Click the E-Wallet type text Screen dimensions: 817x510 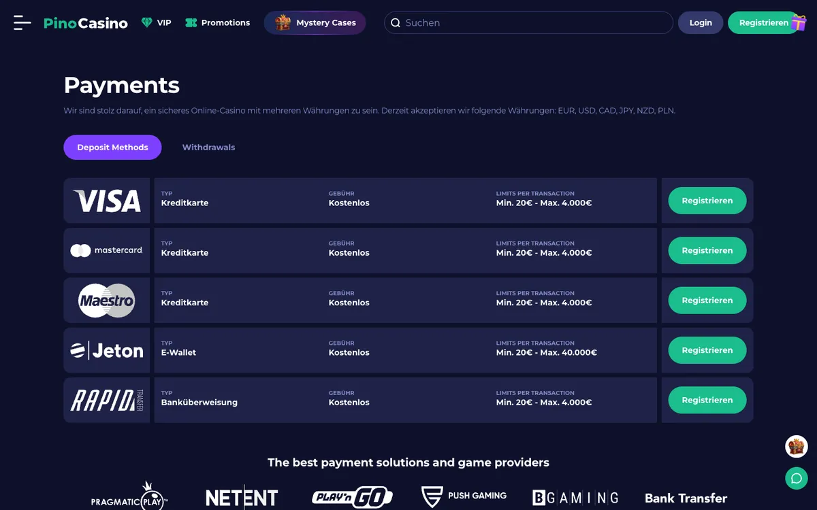[x=178, y=352]
